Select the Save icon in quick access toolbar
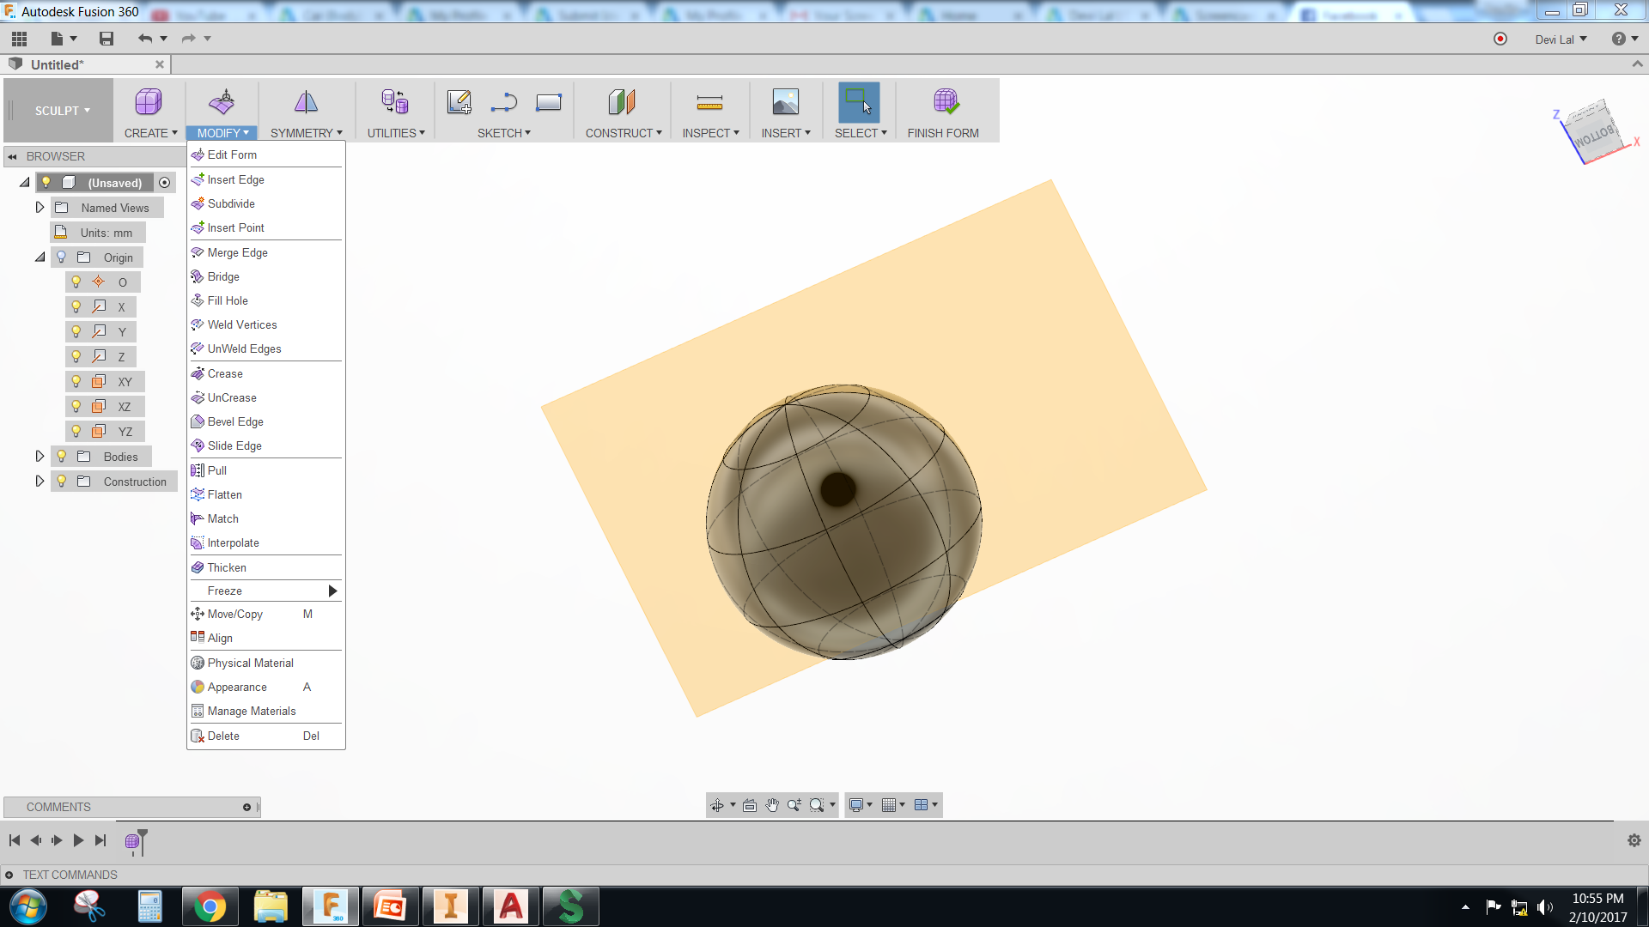The height and width of the screenshot is (927, 1649). pyautogui.click(x=106, y=39)
